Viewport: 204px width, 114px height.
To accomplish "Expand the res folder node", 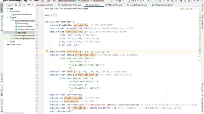I will point(8,41).
